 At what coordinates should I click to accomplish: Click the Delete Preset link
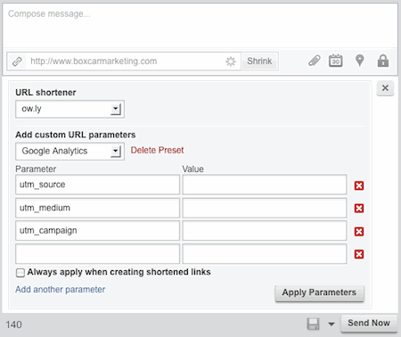click(157, 150)
